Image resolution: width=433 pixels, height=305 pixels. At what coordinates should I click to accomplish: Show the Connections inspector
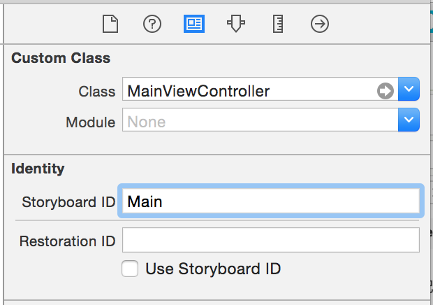point(320,24)
